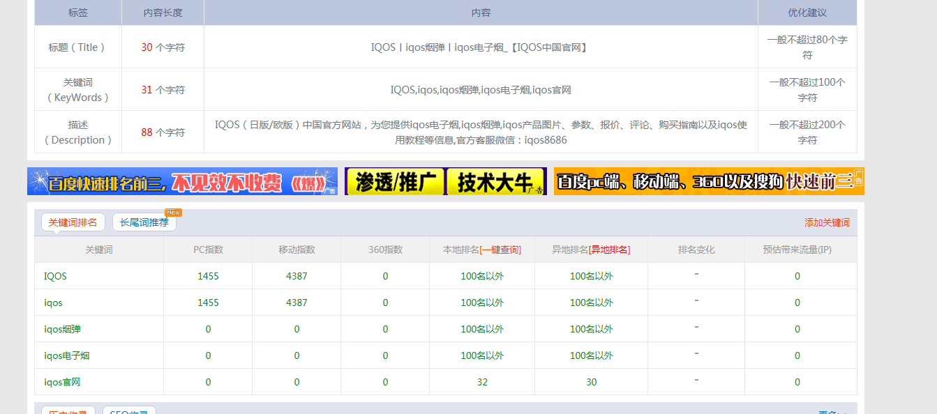The image size is (937, 414).
Task: Open the uppercase IQOS keyword link
Action: (55, 276)
